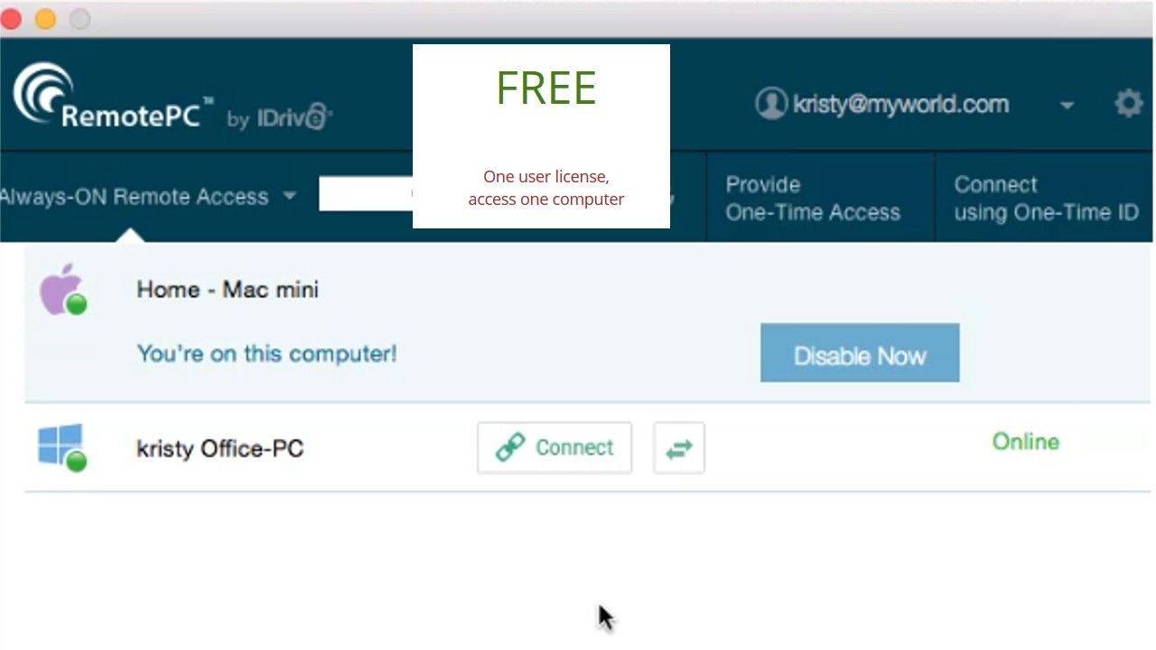Click the user avatar icon beside kristy@myworld.com
1156x650 pixels.
click(770, 104)
